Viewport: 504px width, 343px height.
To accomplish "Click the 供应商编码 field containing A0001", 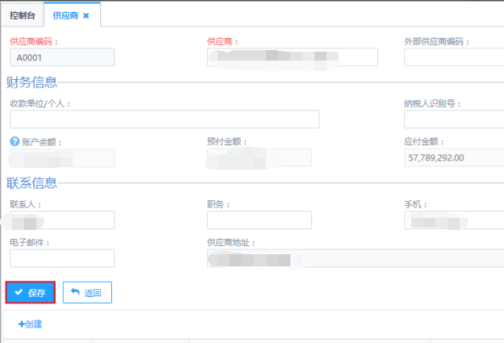I will point(62,57).
